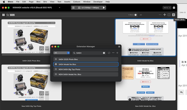Open the Colours menu
187x110 pixels.
77,2
